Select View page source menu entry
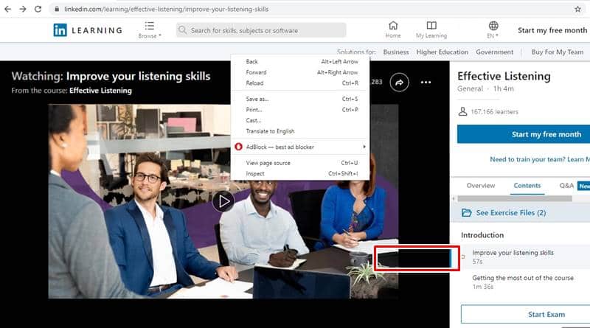 tap(300, 163)
